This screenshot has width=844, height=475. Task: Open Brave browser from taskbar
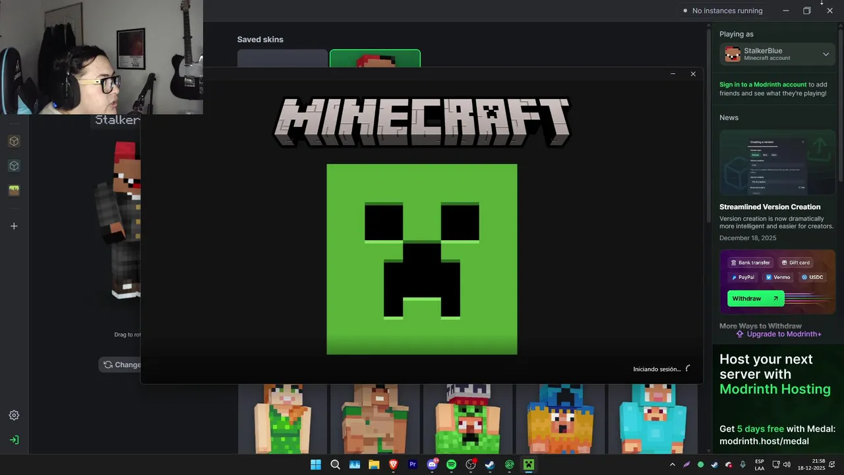click(393, 464)
